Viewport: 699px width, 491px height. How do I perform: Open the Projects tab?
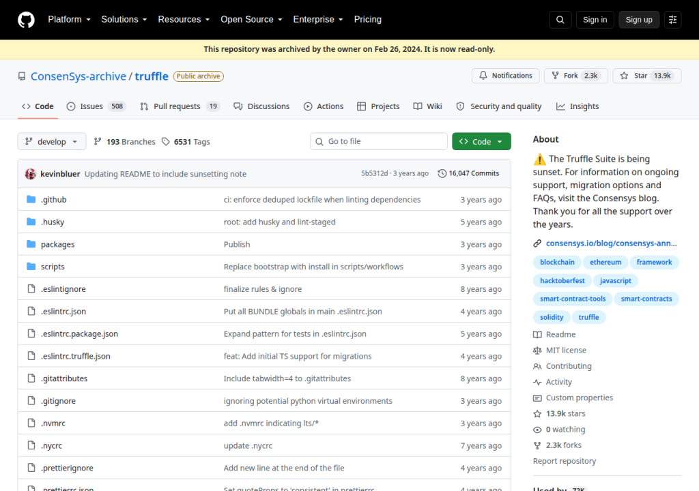click(378, 106)
